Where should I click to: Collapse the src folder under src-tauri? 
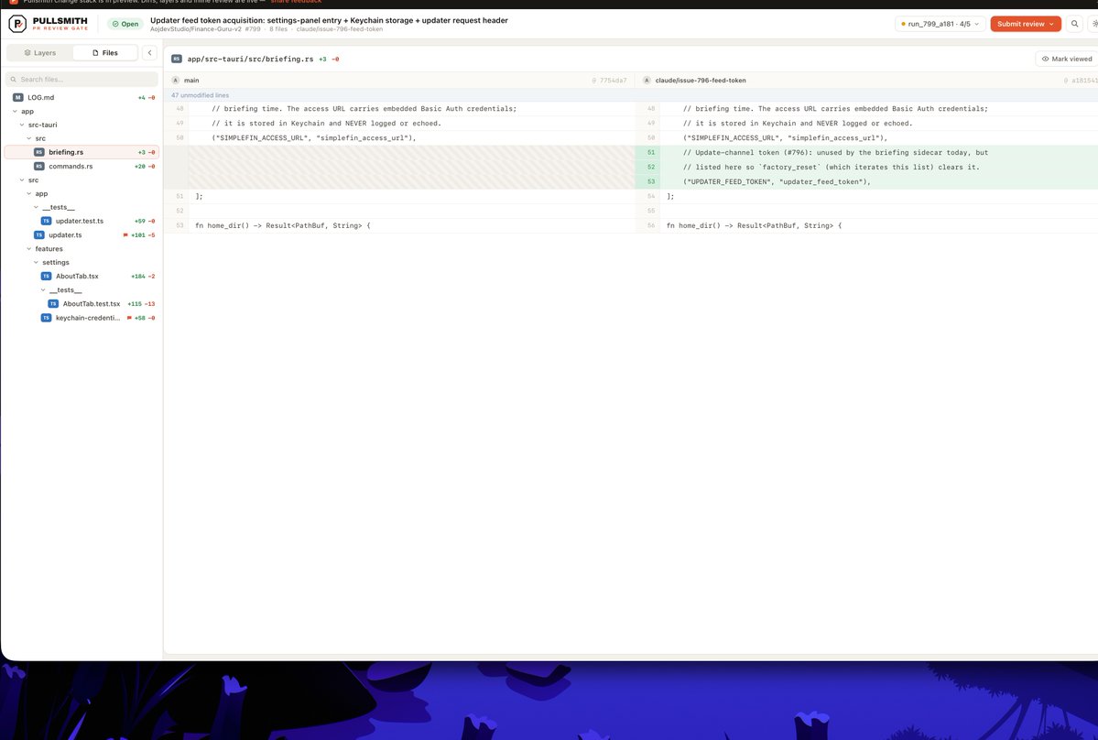pos(28,138)
